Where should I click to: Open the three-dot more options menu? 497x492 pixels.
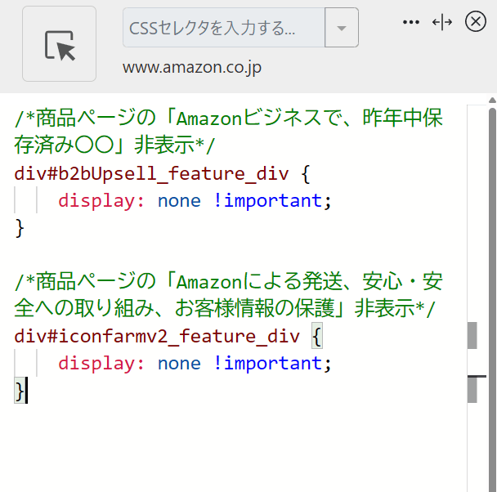411,22
